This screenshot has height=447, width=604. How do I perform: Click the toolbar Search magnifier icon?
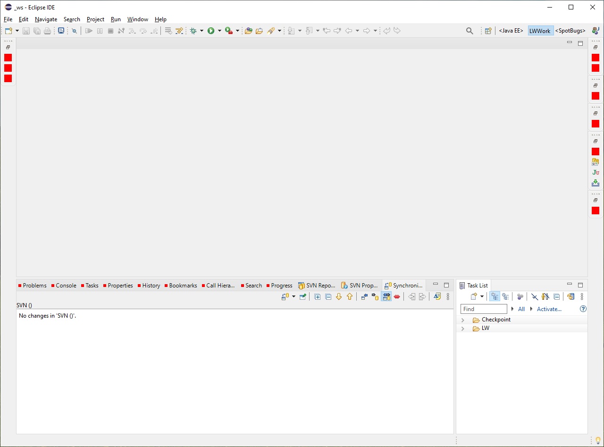point(470,31)
